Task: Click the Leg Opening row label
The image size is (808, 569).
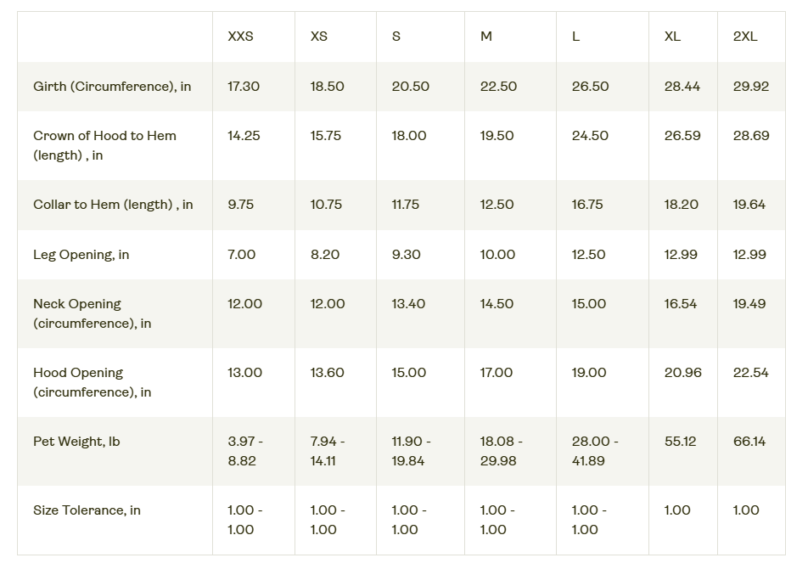Action: pyautogui.click(x=81, y=255)
